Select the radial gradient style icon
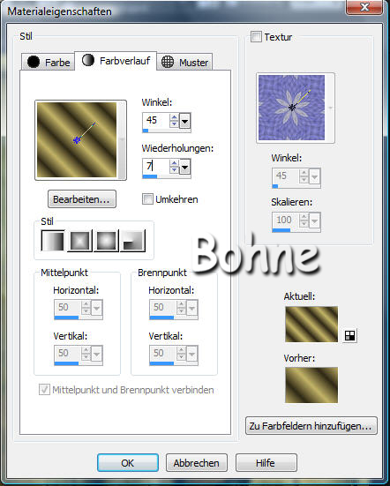390x486 pixels. click(132, 241)
